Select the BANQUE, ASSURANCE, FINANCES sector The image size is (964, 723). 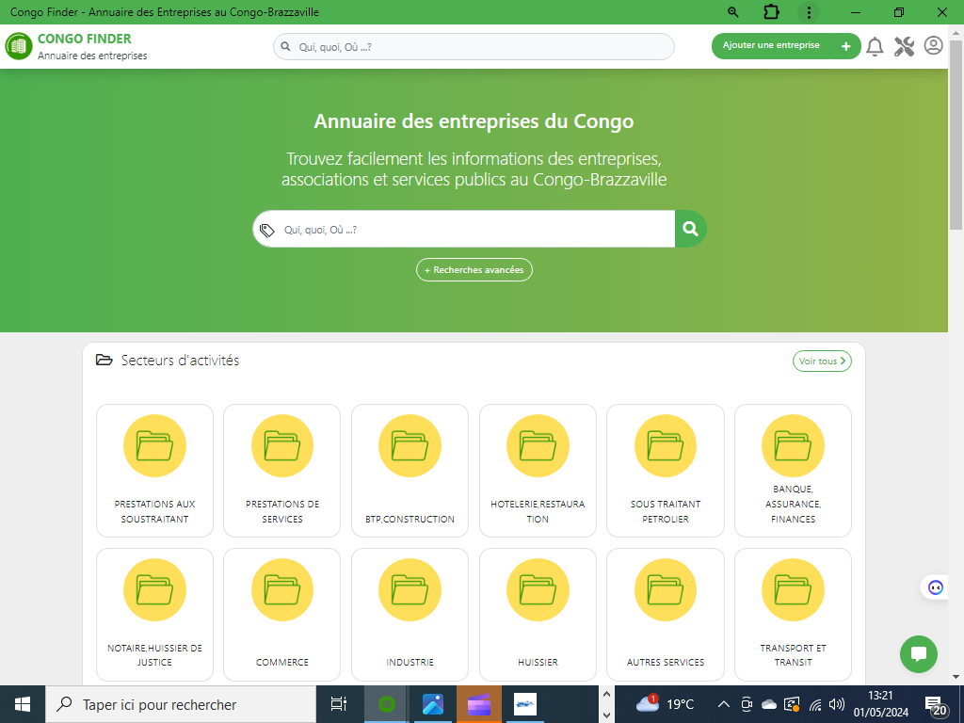(793, 470)
